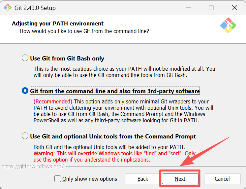This screenshot has width=246, height=189.
Task: Close the Git 2.49.0 Setup window
Action: [234, 8]
